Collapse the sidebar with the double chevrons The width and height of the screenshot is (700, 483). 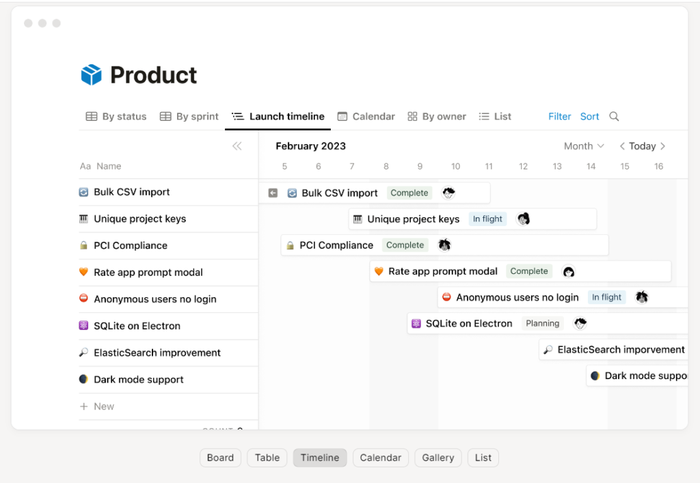click(237, 146)
